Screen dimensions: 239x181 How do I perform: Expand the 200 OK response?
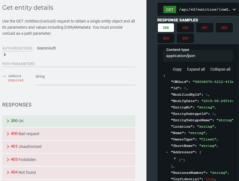click(69, 121)
